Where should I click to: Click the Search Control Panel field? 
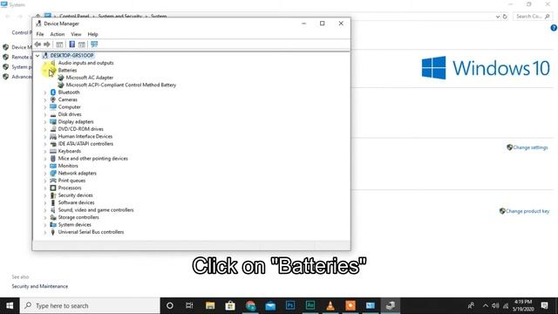point(533,17)
